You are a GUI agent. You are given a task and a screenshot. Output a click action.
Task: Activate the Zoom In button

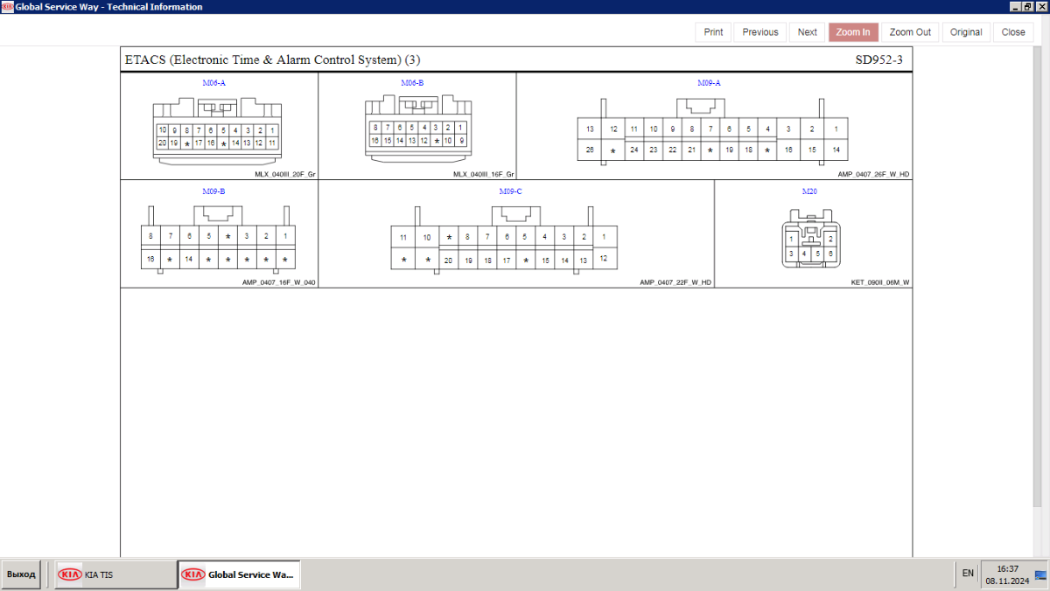coord(853,32)
